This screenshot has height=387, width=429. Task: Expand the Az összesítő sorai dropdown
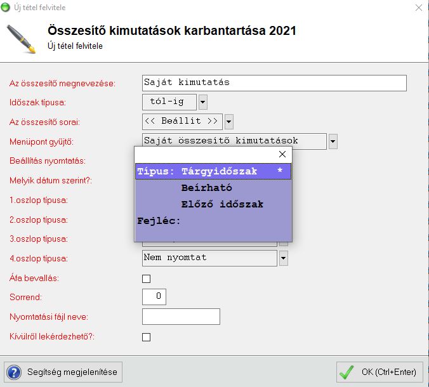point(229,121)
